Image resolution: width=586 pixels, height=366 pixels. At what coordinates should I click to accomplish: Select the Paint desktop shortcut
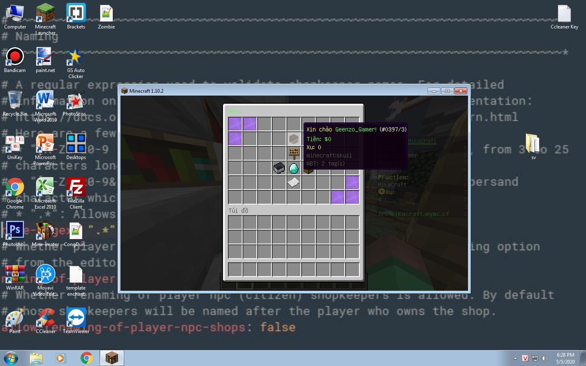pos(15,322)
